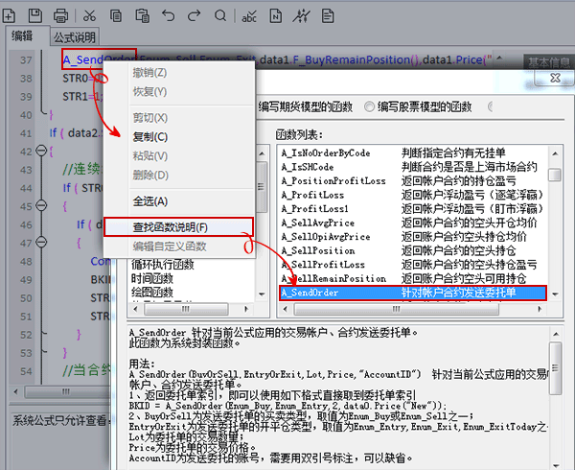Click the Undo arrow icon
The image size is (575, 470).
(x=168, y=14)
